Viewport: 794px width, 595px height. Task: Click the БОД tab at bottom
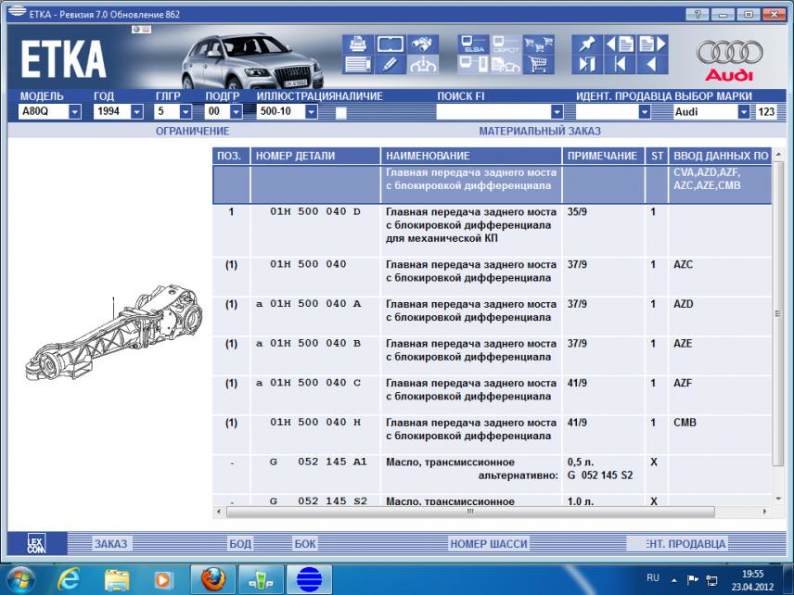click(x=240, y=544)
